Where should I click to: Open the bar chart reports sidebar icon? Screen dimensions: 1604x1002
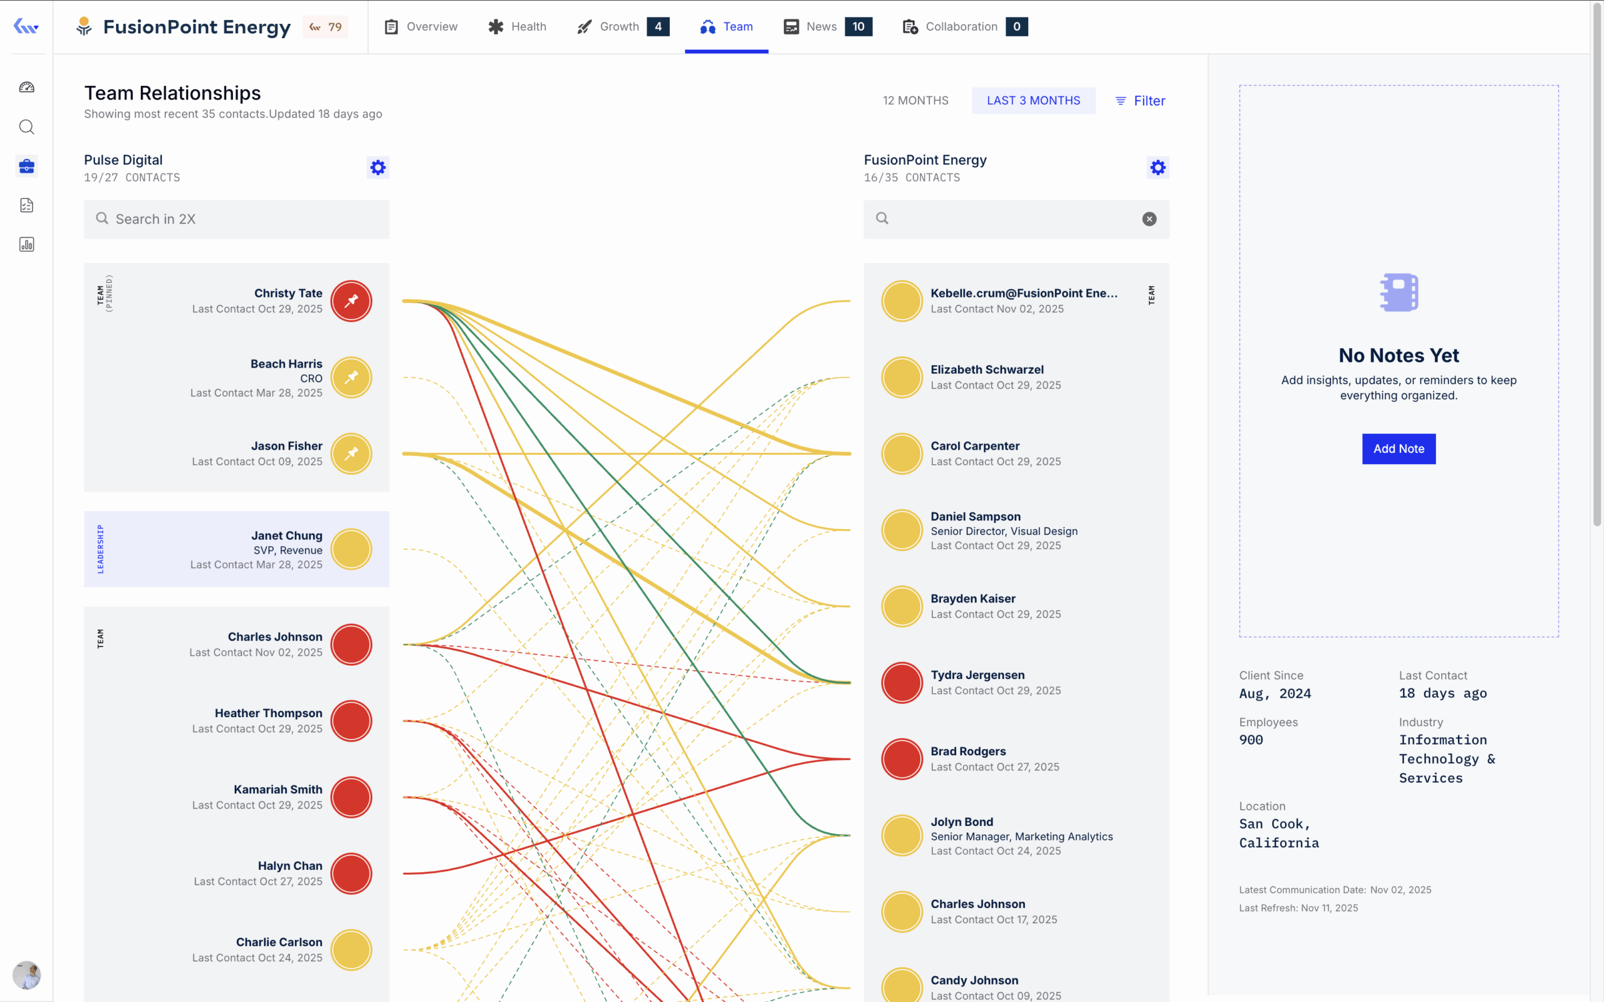tap(26, 244)
